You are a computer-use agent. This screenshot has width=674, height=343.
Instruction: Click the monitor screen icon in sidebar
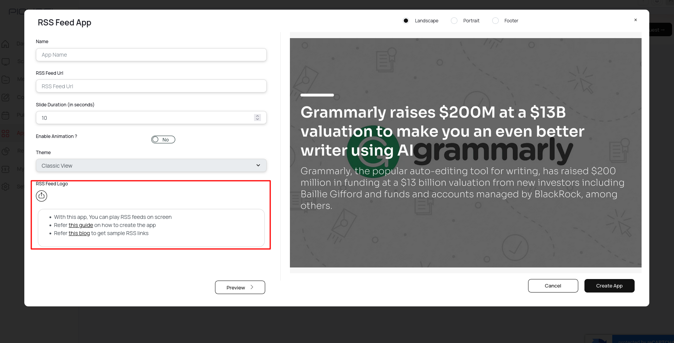pos(5,62)
